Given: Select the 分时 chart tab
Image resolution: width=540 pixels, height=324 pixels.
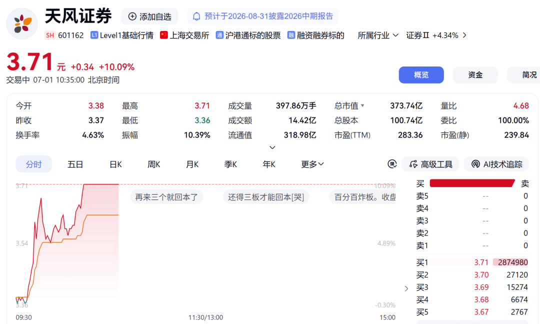Looking at the screenshot, I should tap(34, 164).
